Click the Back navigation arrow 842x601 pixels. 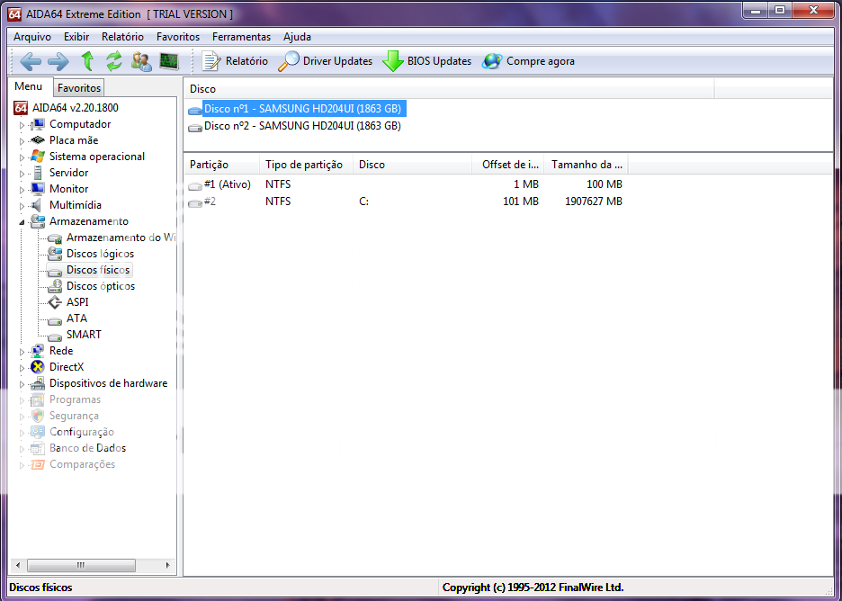point(30,60)
